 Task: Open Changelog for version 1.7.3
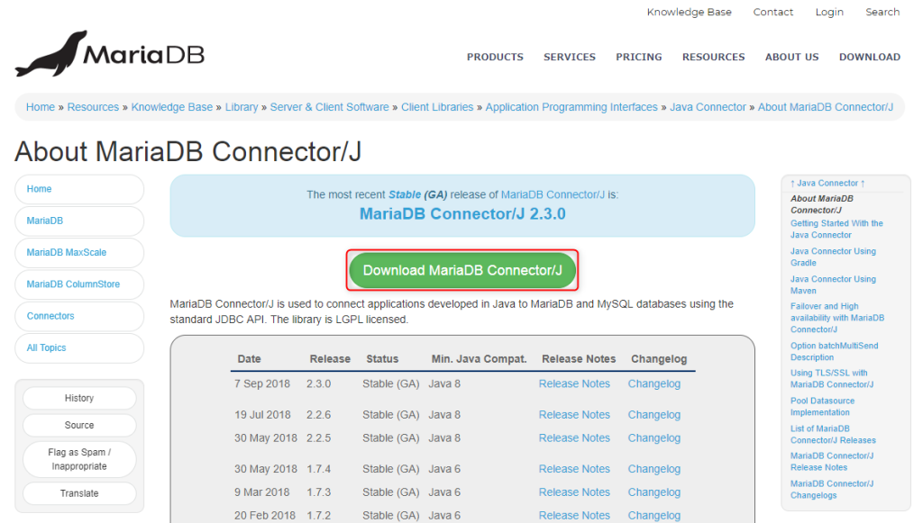click(654, 492)
